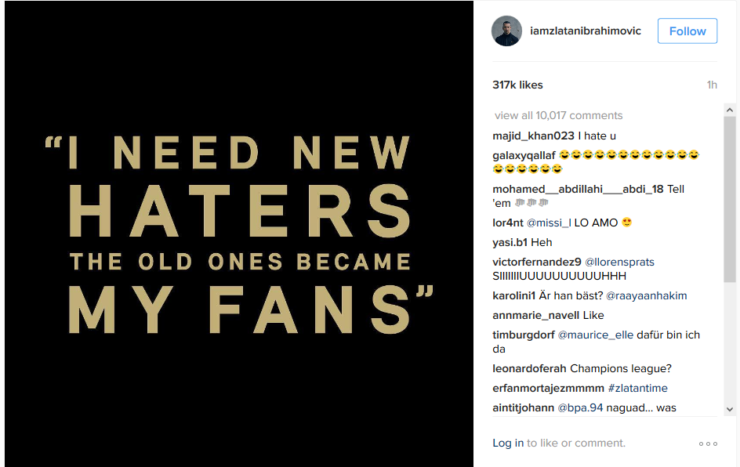This screenshot has height=467, width=740.
Task: Open commenter majid_khan023's profile
Action: (533, 136)
